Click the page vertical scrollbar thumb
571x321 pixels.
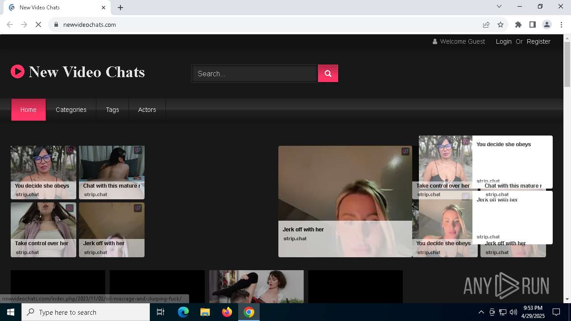[x=567, y=65]
